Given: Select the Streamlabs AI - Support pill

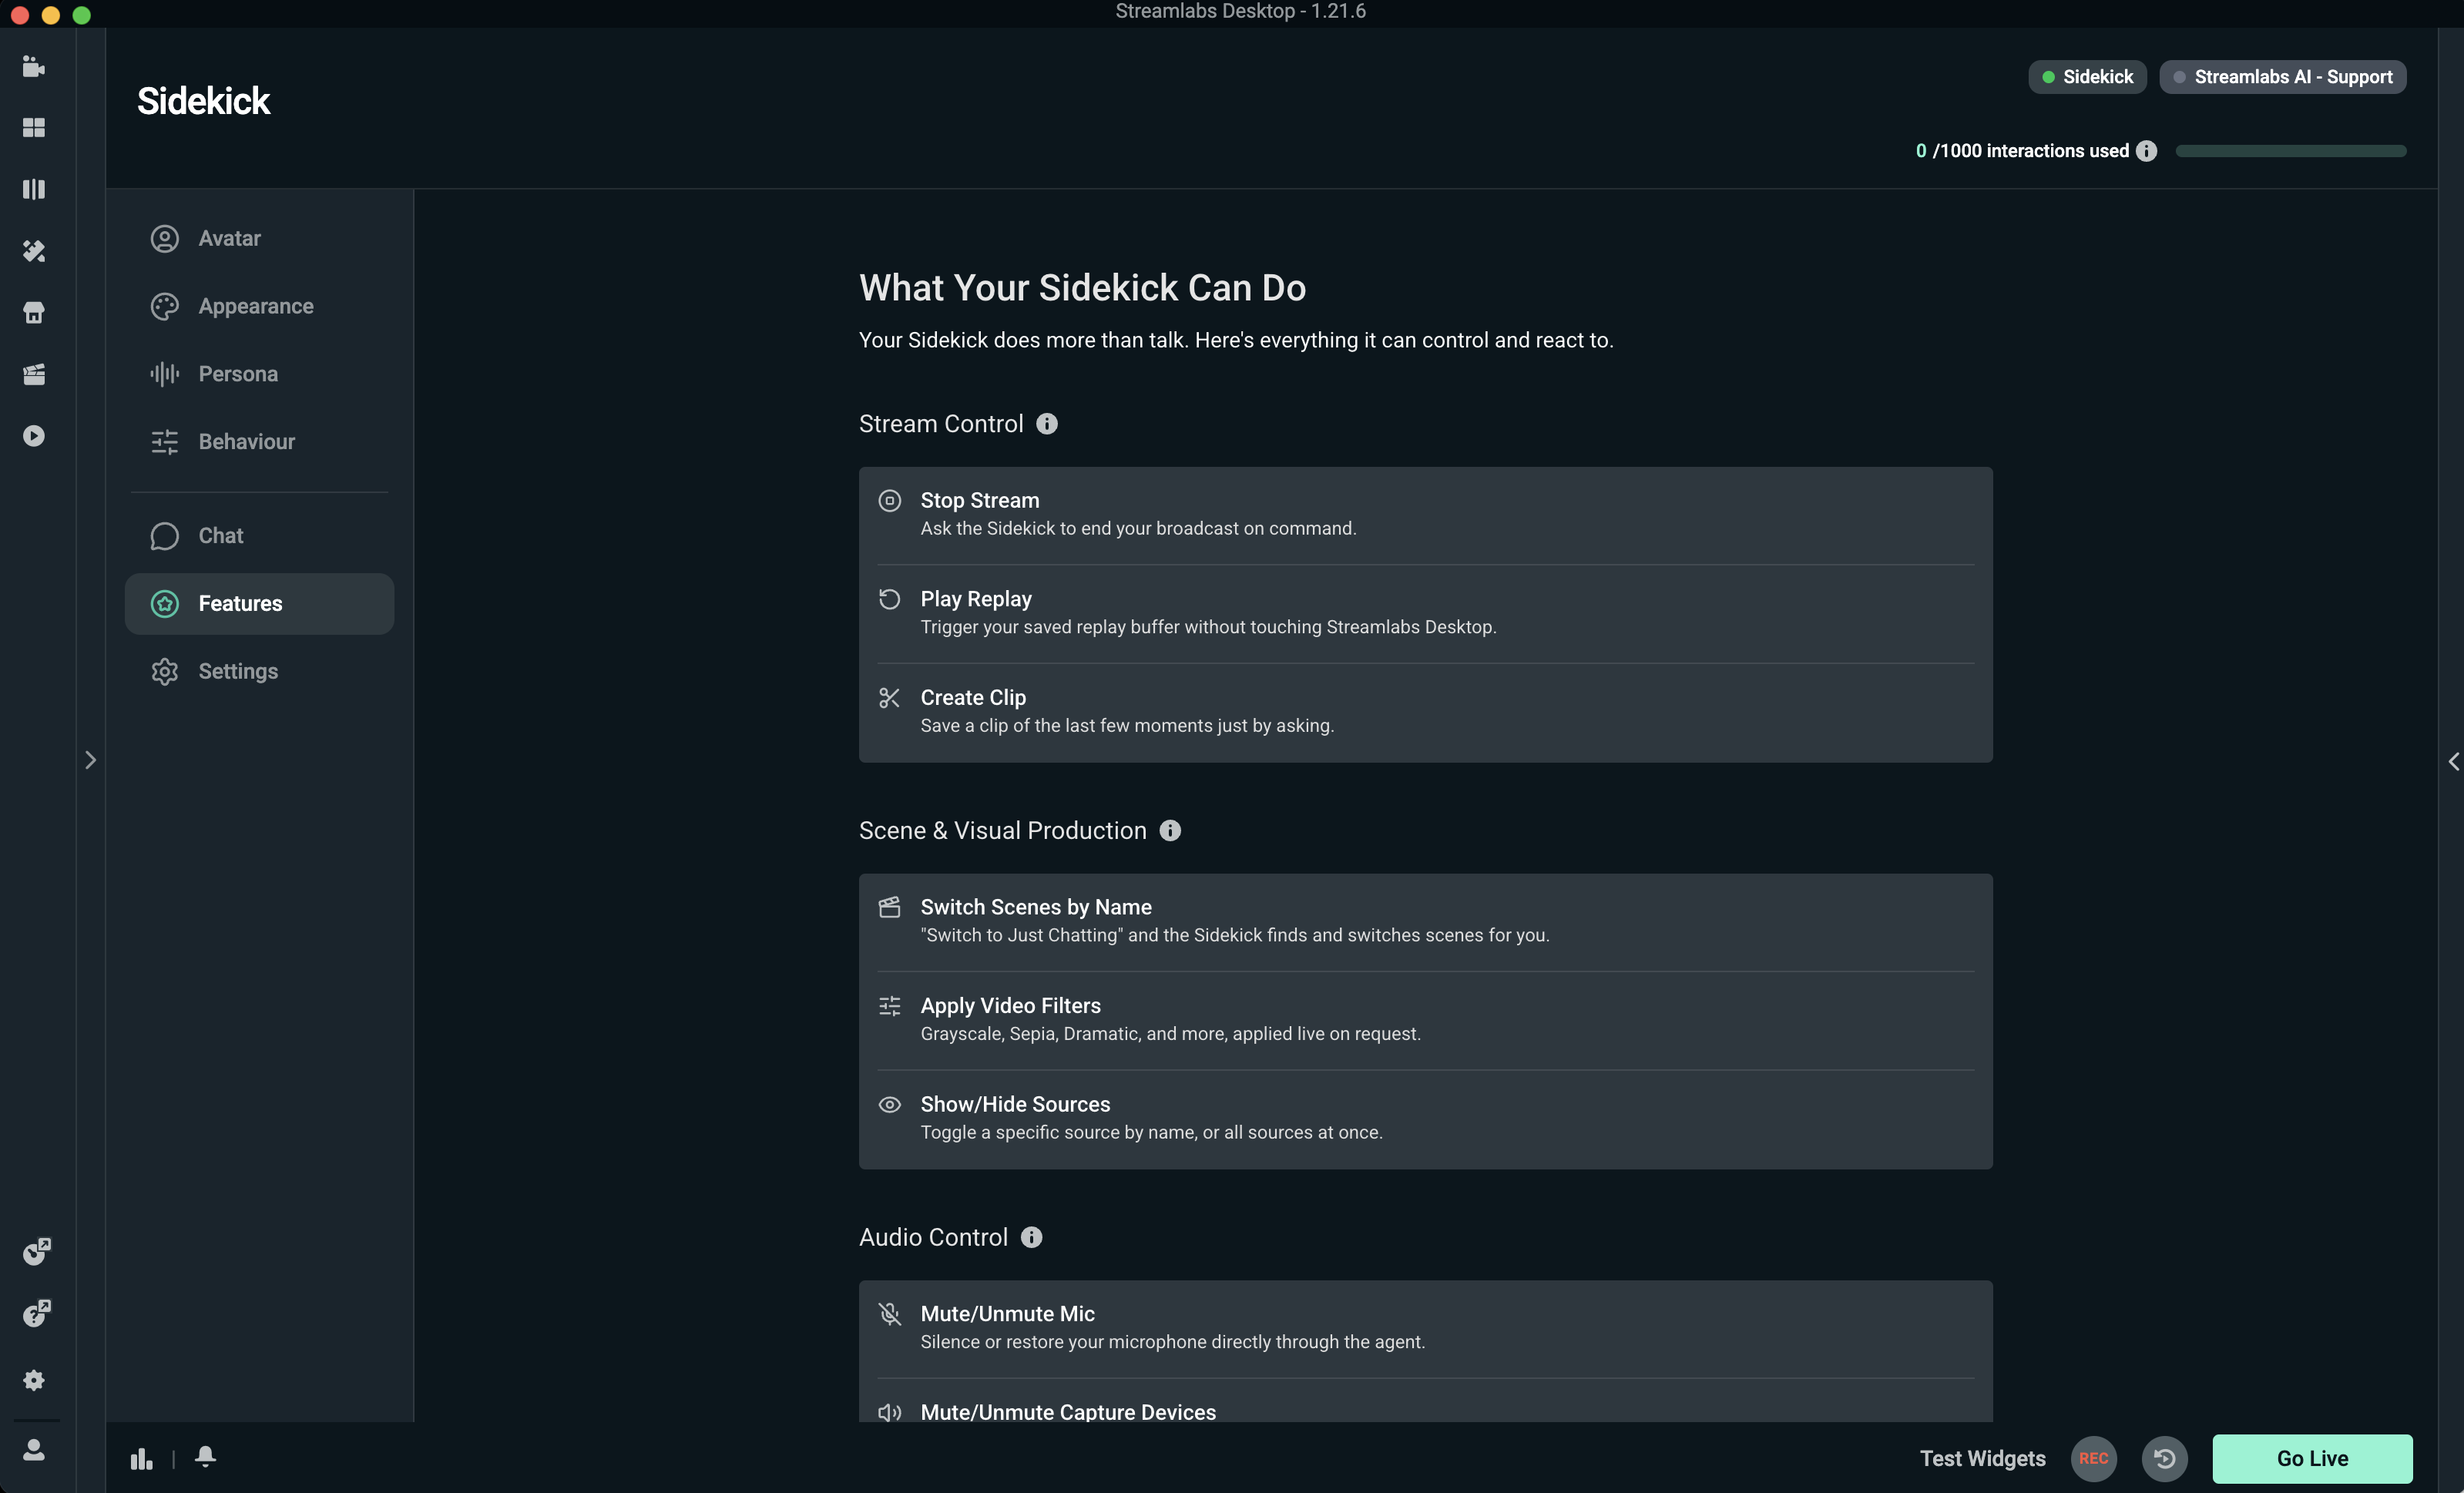Looking at the screenshot, I should pos(2282,77).
